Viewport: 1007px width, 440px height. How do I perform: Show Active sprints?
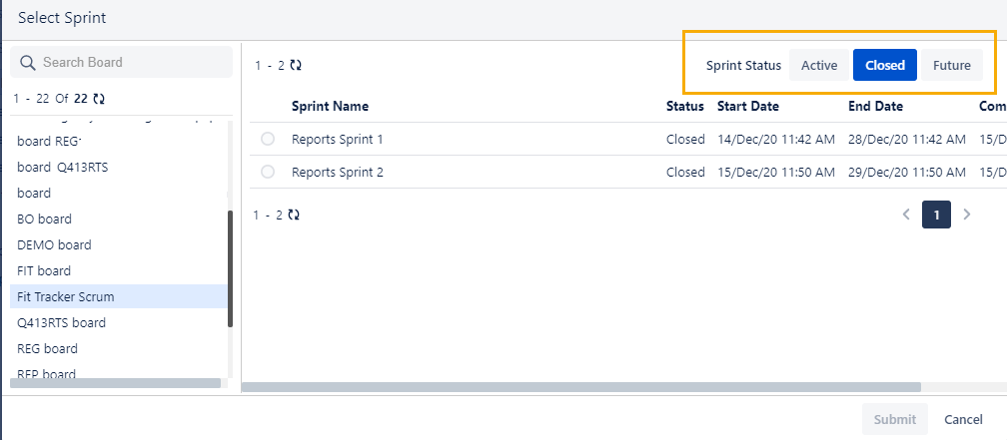819,65
